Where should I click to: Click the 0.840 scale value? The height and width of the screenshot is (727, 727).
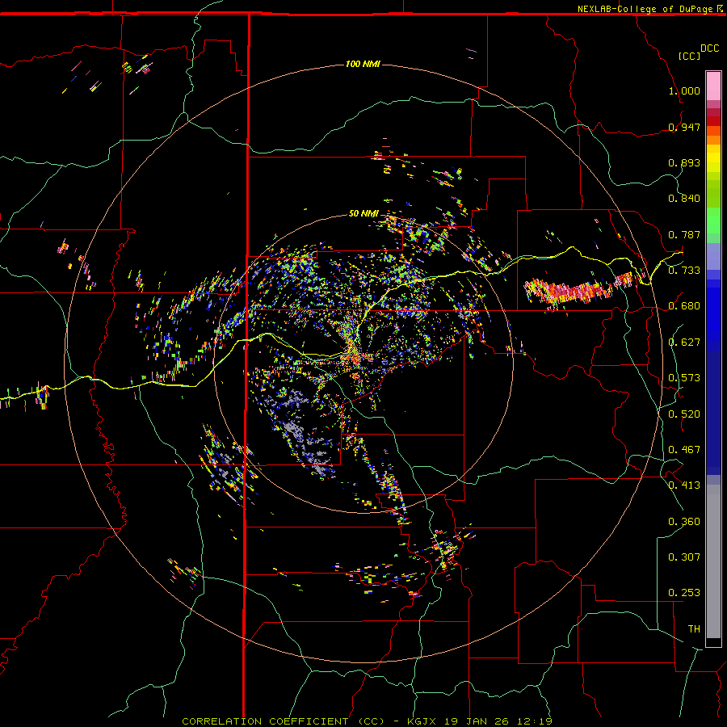tap(684, 198)
